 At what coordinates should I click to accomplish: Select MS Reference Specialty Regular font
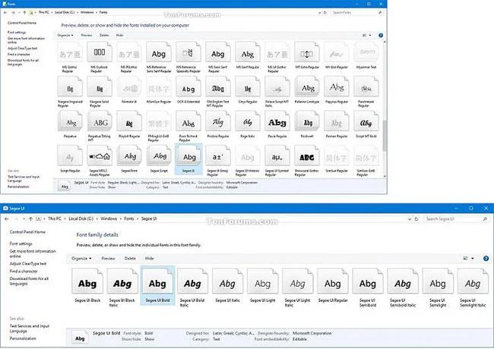tap(188, 53)
